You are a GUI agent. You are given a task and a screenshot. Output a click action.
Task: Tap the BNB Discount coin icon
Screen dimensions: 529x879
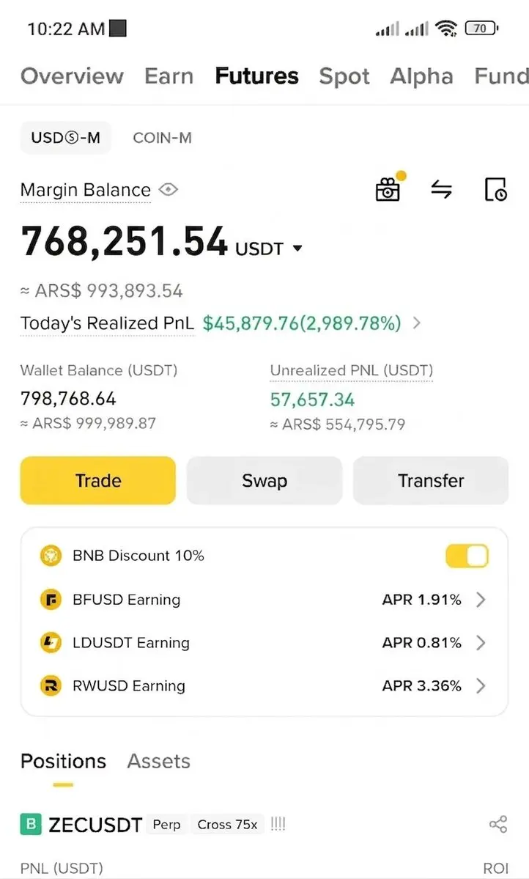coord(51,556)
